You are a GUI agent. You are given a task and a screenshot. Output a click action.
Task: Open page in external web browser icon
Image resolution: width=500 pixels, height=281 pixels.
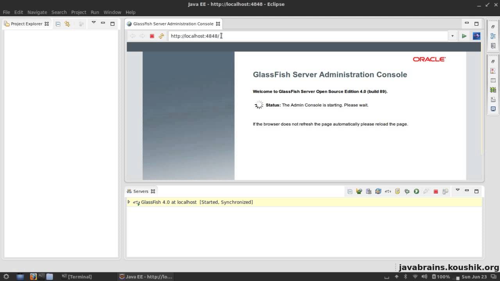tap(477, 36)
